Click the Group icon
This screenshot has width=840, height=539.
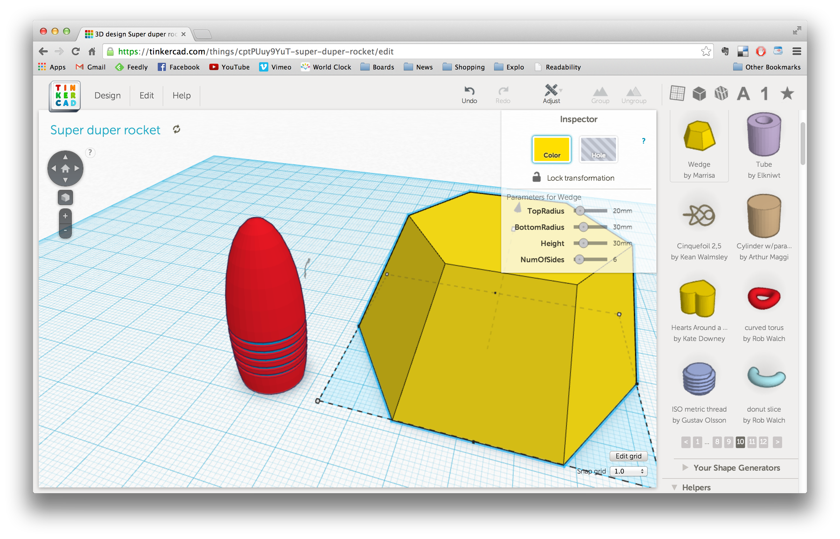click(600, 94)
